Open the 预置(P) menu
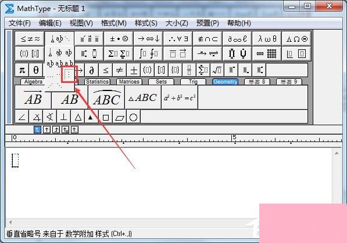This screenshot has height=243, width=347. 208,23
